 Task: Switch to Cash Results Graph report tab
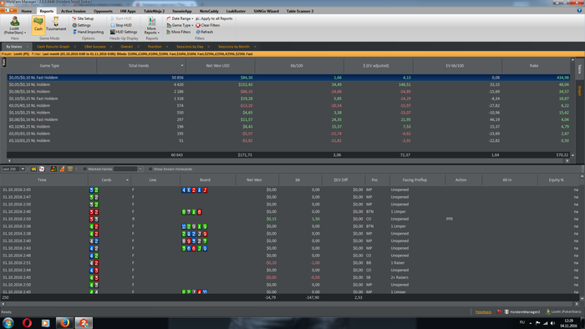click(53, 47)
